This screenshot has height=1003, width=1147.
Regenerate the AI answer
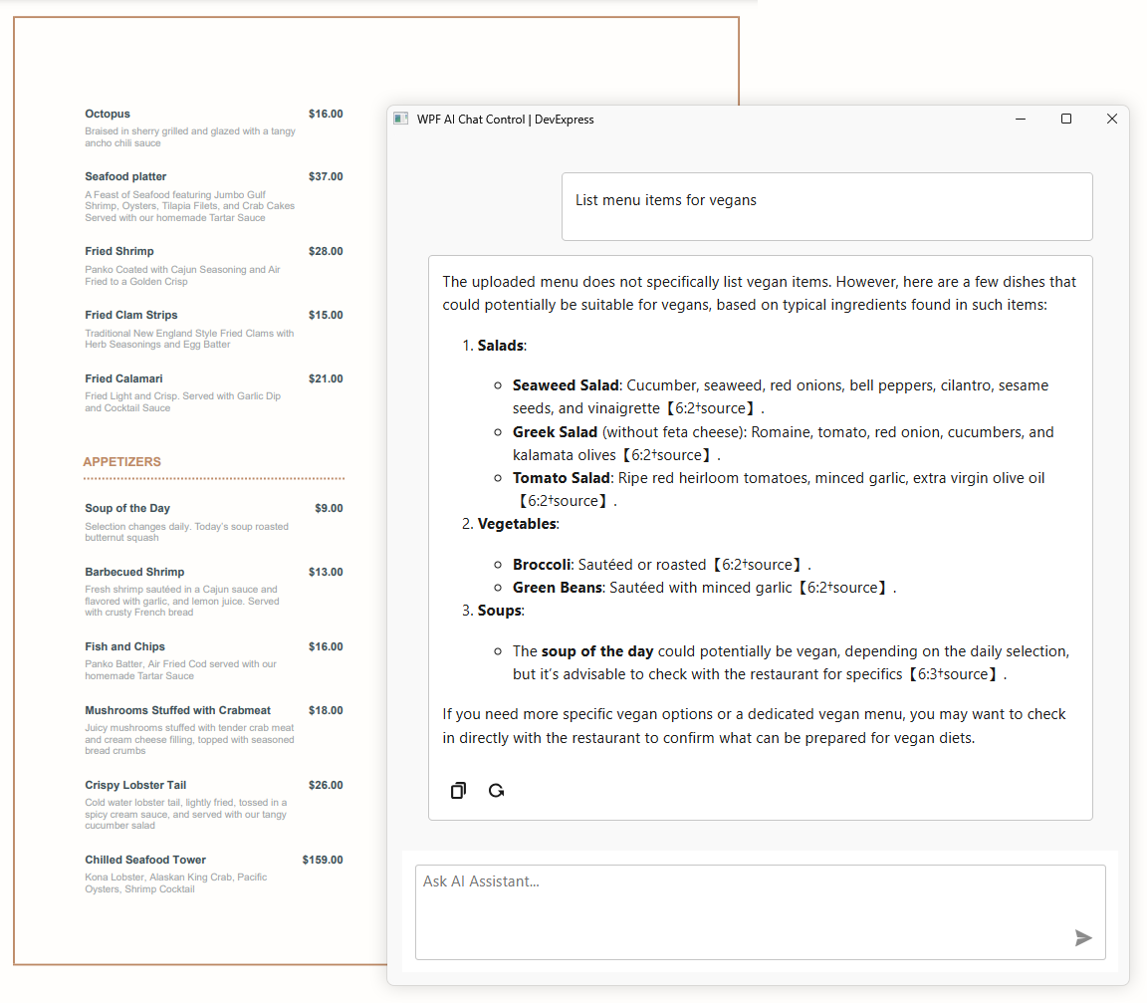(496, 790)
